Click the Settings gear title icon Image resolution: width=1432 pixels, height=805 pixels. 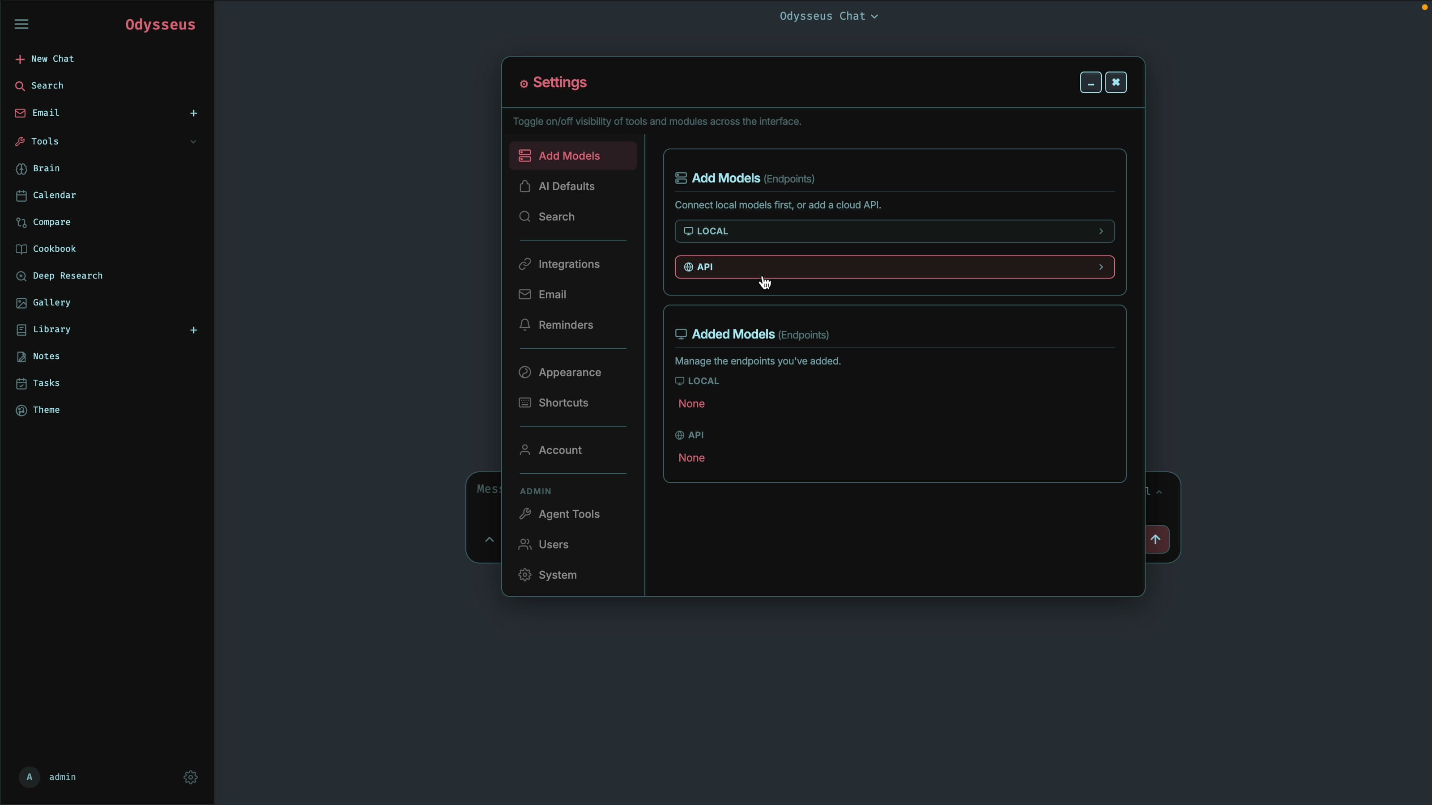coord(524,84)
